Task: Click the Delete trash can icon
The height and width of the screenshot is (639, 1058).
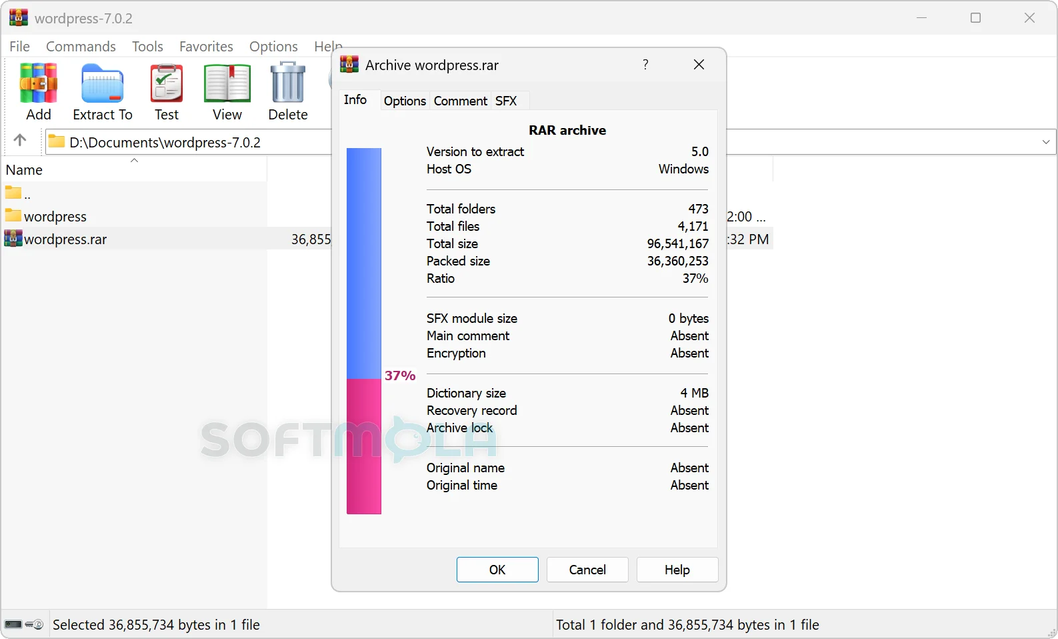Action: click(288, 83)
